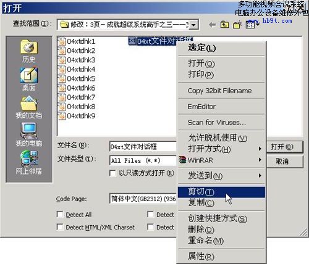This screenshot has width=309, height=264.
Task: Click the 取消 cancel button
Action: [284, 162]
